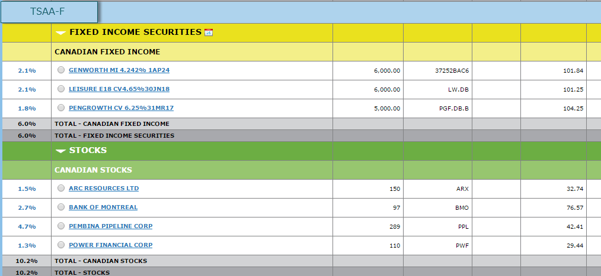The width and height of the screenshot is (601, 276).
Task: Click the calendar icon beside Fixed Income Securities
Action: pyautogui.click(x=208, y=33)
